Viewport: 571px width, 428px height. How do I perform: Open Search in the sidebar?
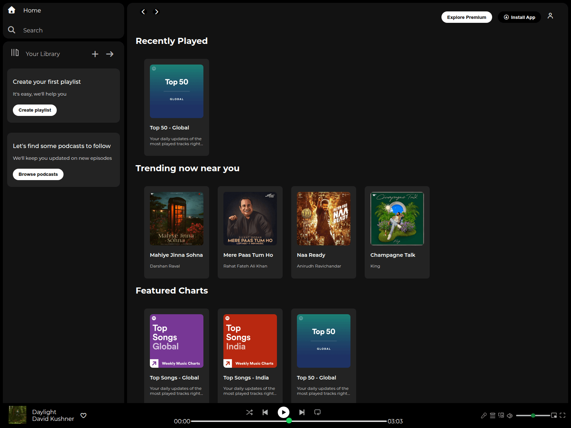[x=33, y=30]
